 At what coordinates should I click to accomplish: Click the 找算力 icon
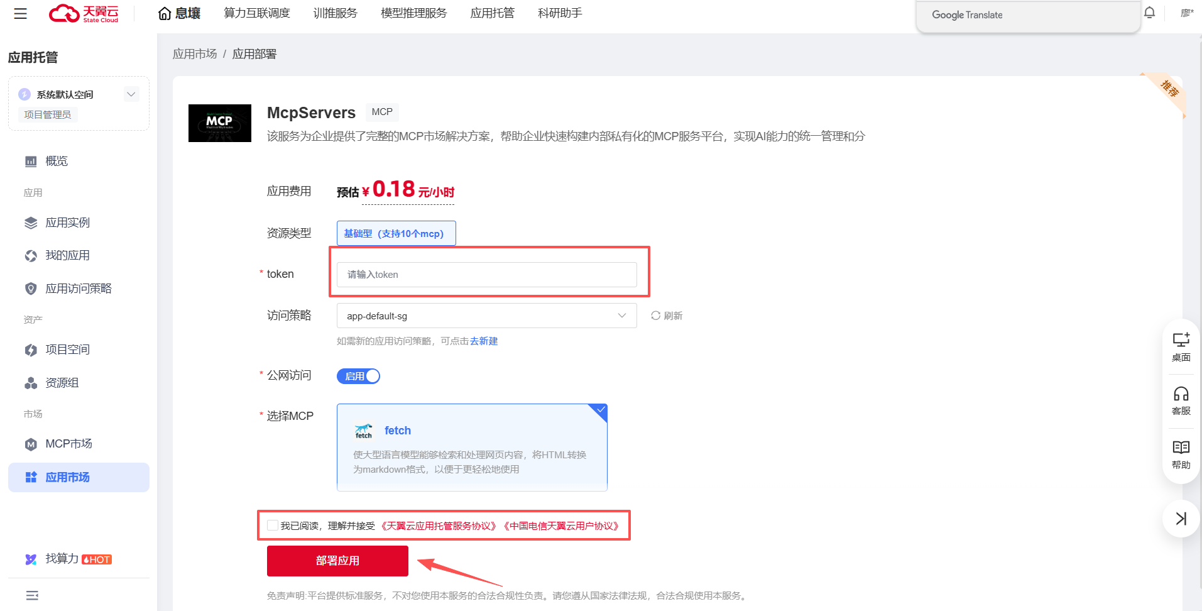31,559
